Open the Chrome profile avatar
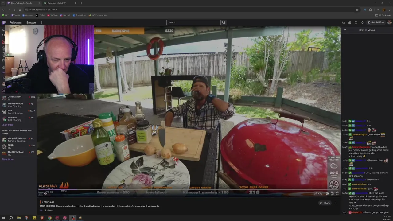 [x=384, y=10]
